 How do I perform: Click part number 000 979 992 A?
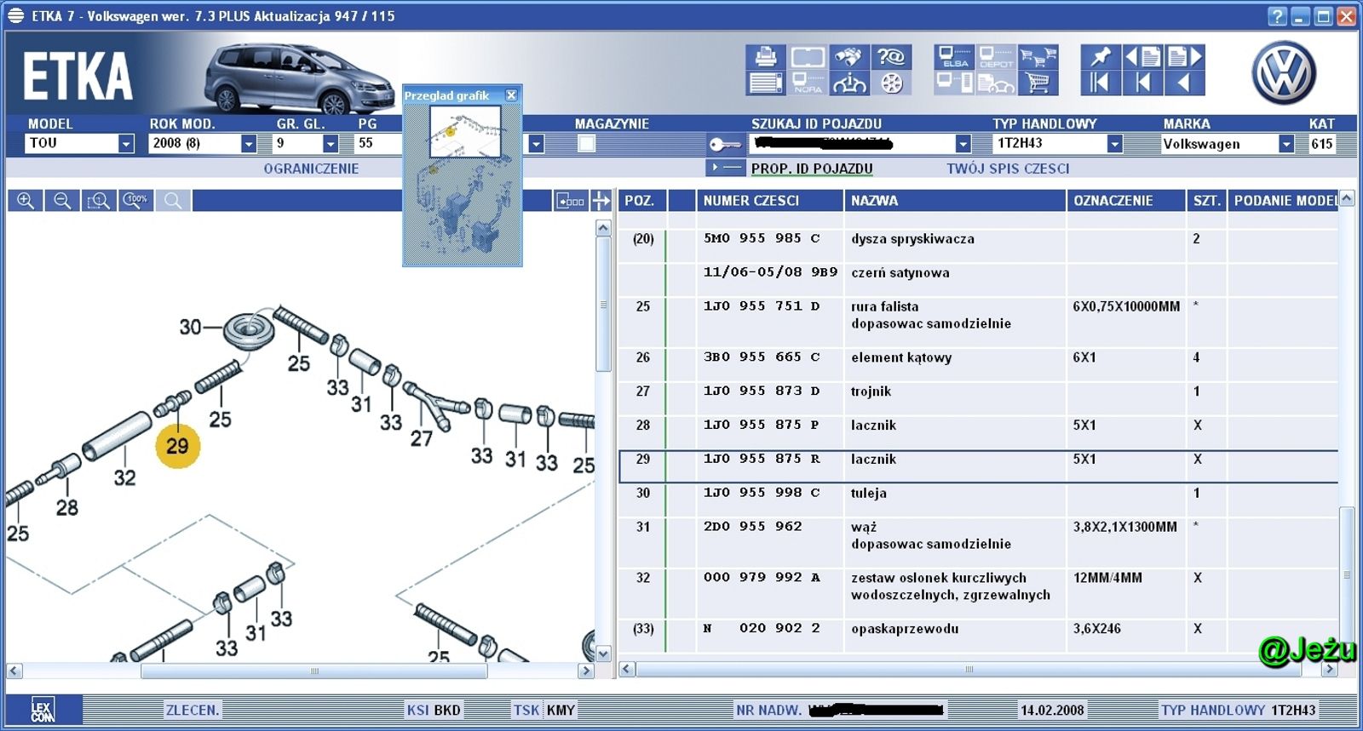(x=762, y=577)
